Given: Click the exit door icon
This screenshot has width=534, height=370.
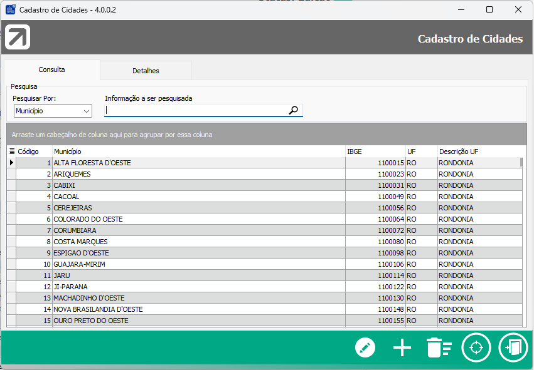Looking at the screenshot, I should click(x=513, y=347).
